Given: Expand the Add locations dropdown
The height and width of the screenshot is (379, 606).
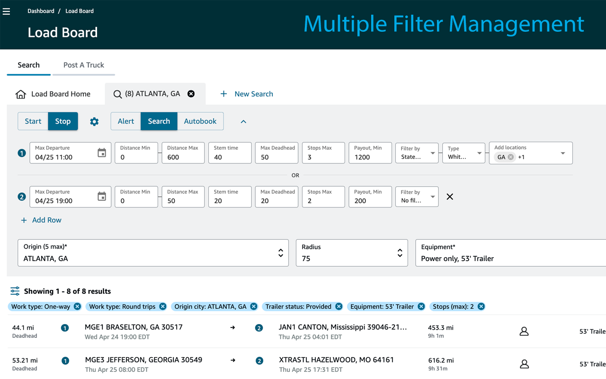Looking at the screenshot, I should coord(562,153).
